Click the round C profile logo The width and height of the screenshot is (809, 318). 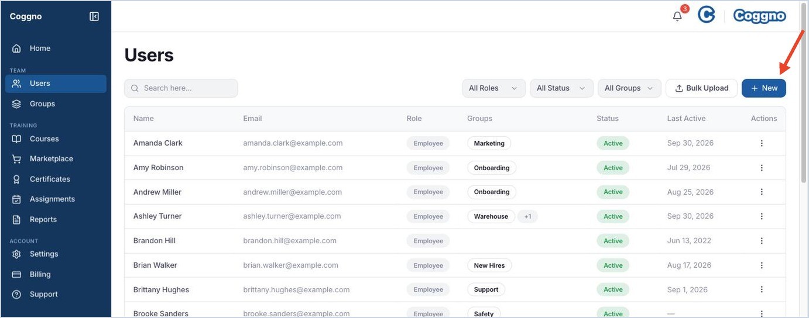pos(707,15)
